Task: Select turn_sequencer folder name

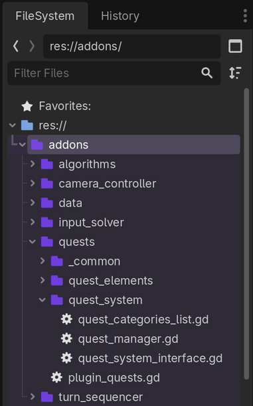Action: pyautogui.click(x=100, y=397)
